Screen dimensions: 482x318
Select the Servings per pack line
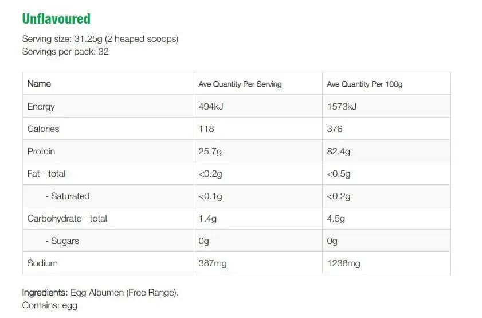(x=65, y=52)
